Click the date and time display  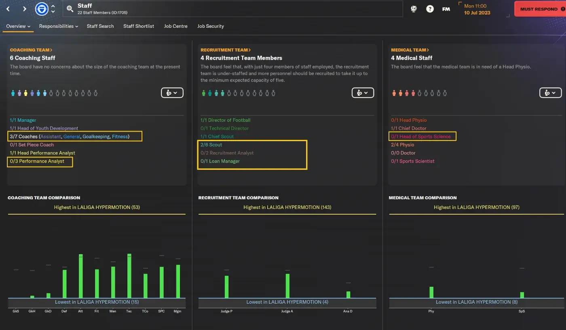pos(477,9)
